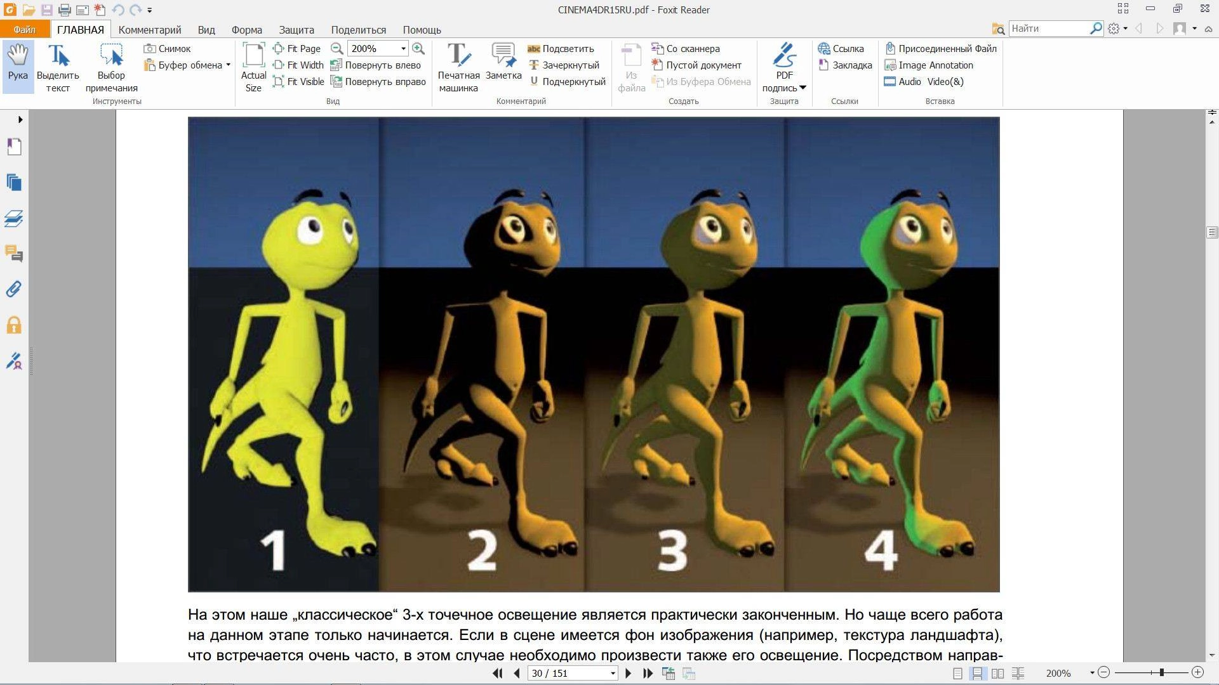Viewport: 1219px width, 685px height.
Task: Open Помощь tab
Action: [422, 30]
